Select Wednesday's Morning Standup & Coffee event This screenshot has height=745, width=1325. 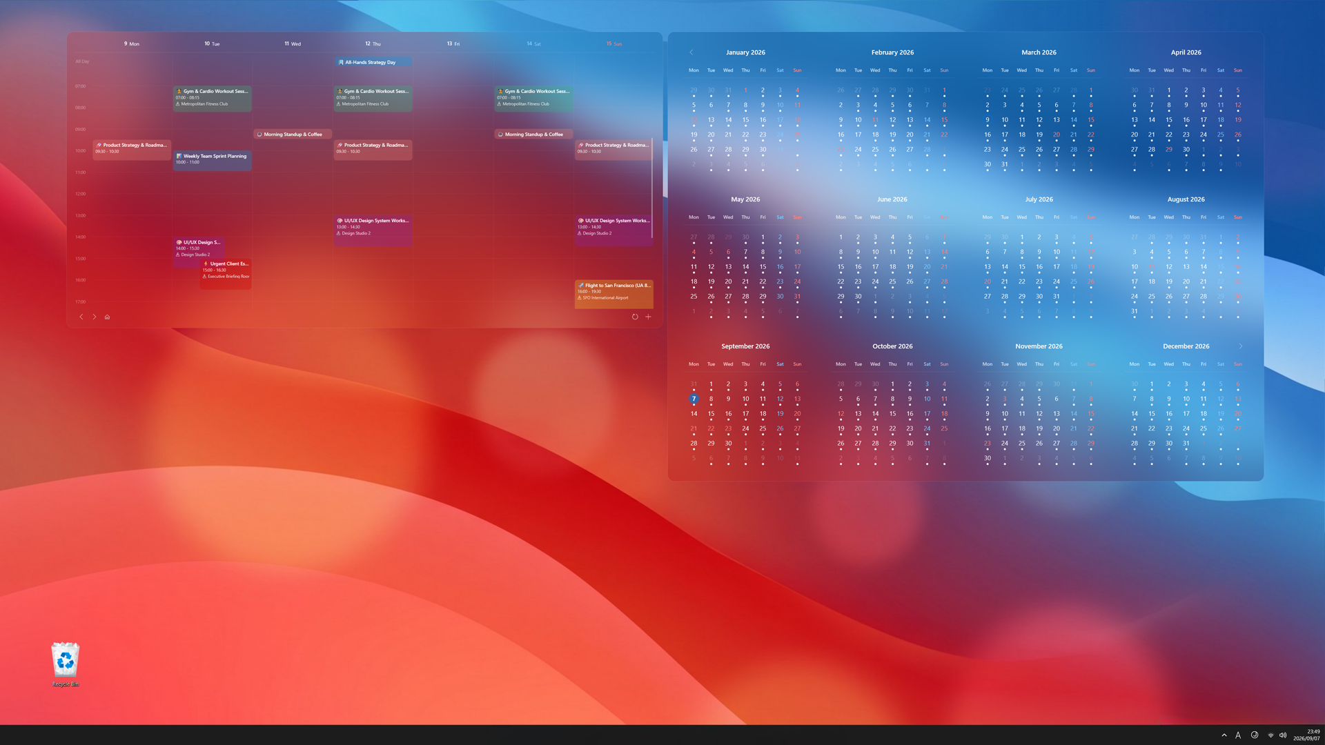click(x=293, y=135)
